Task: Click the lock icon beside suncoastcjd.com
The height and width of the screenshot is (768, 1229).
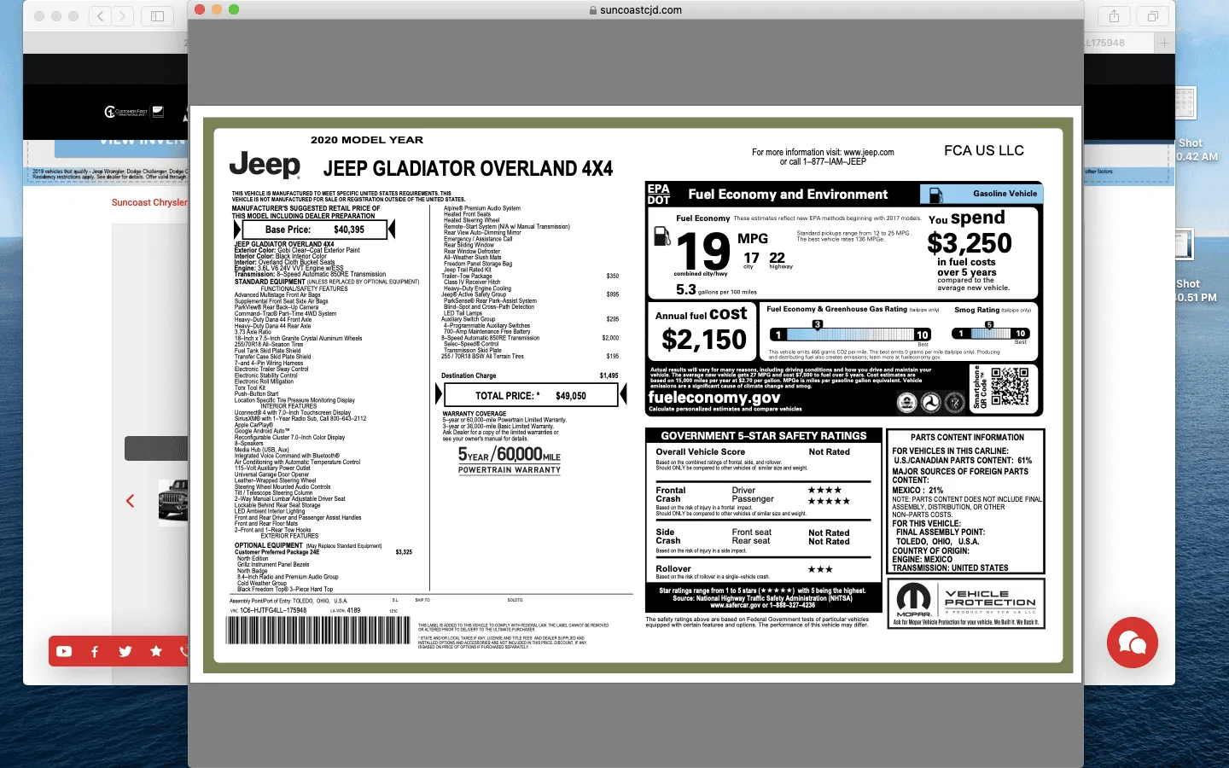Action: click(x=593, y=10)
